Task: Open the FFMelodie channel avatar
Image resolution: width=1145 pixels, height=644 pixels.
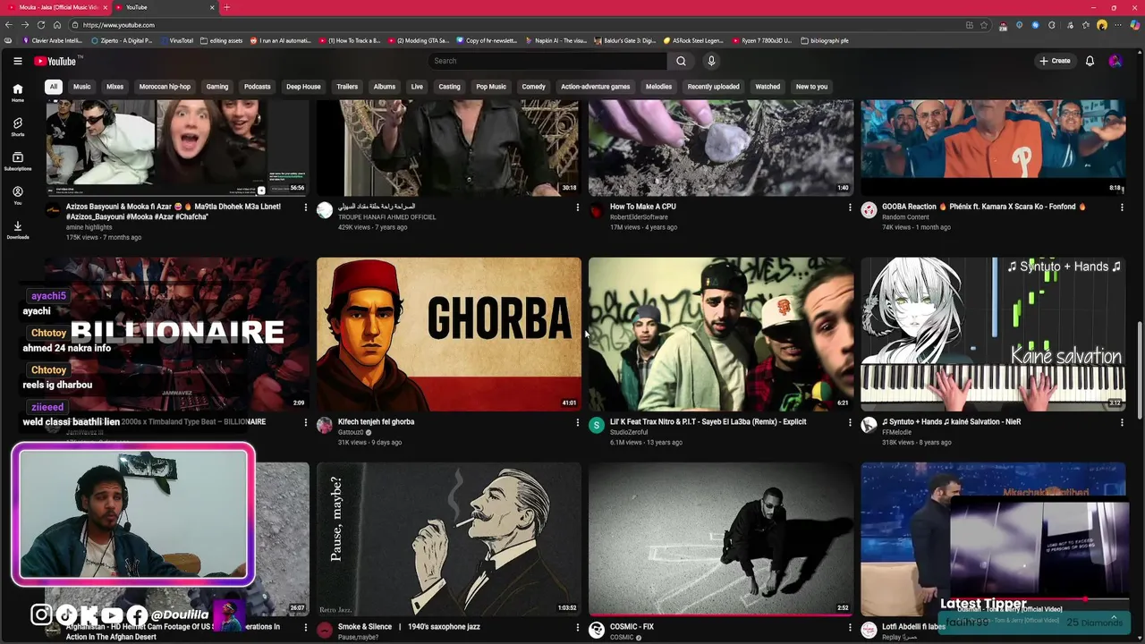Action: click(x=869, y=426)
